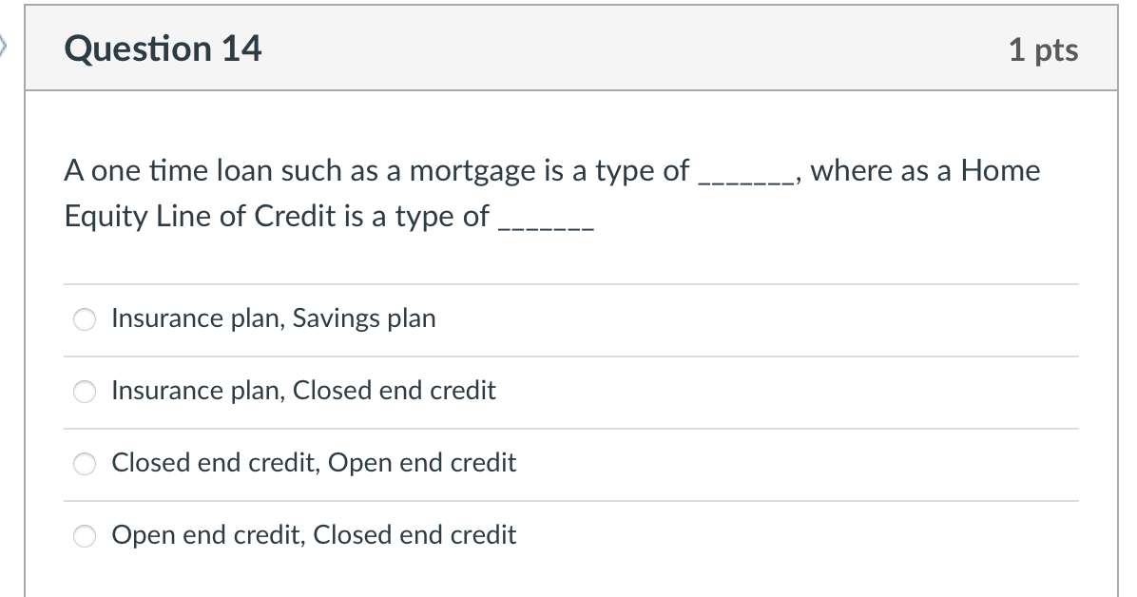Choose the 'Insurance plan, Savings plan' answer
Screen dimensions: 1137x597
(84, 319)
